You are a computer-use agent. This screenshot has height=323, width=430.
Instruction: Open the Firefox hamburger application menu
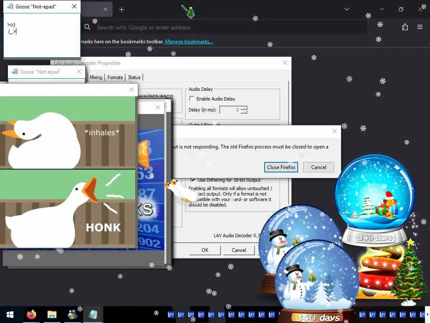click(x=420, y=27)
